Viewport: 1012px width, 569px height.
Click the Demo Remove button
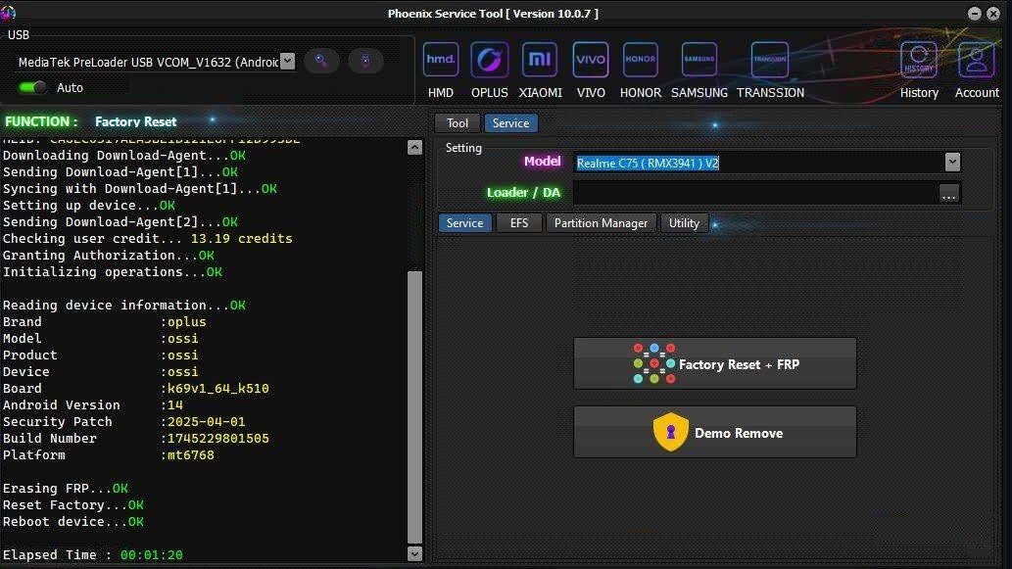click(715, 432)
